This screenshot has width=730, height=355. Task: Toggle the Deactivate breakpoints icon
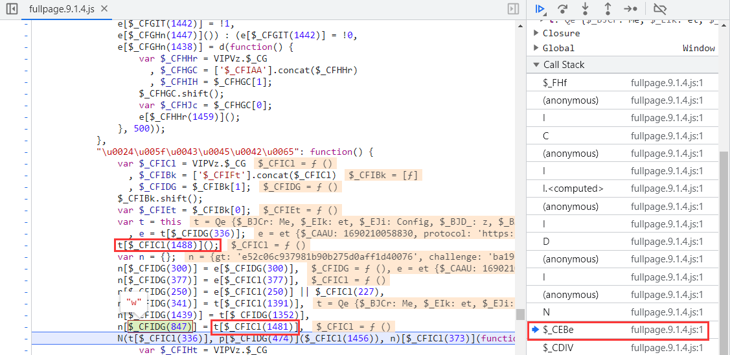pyautogui.click(x=659, y=9)
